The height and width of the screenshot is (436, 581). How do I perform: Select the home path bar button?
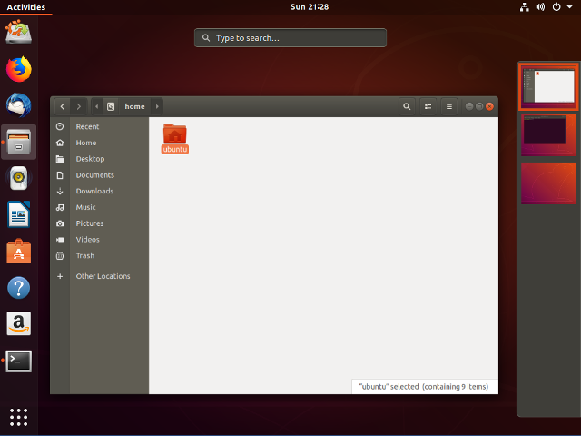coord(127,106)
